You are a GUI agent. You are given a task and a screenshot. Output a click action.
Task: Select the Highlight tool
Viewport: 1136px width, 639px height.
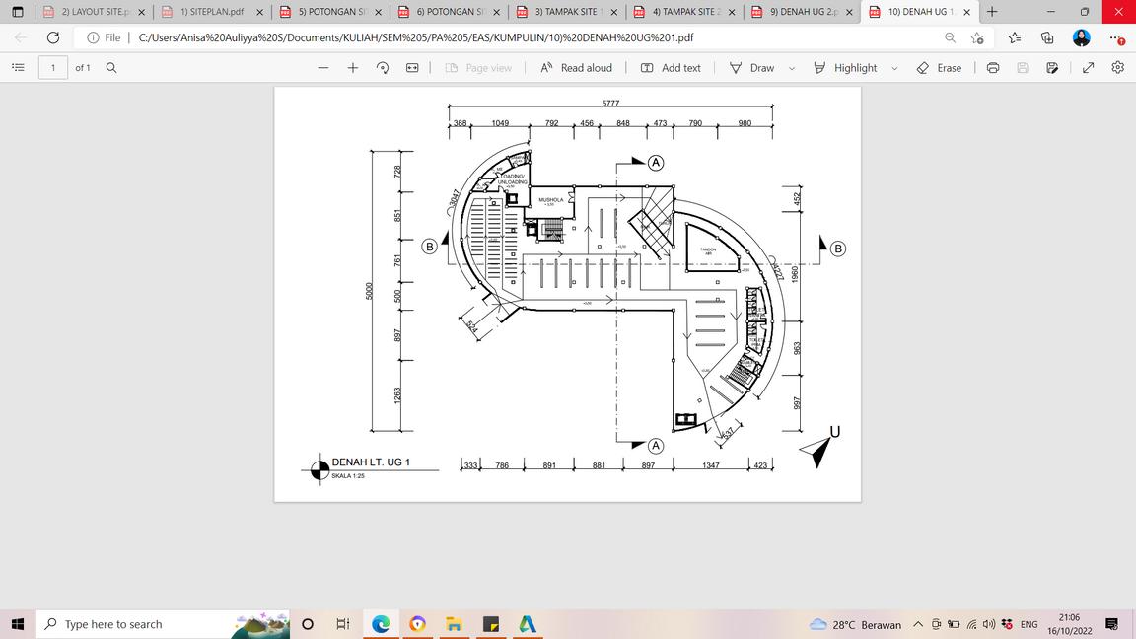[x=845, y=67]
